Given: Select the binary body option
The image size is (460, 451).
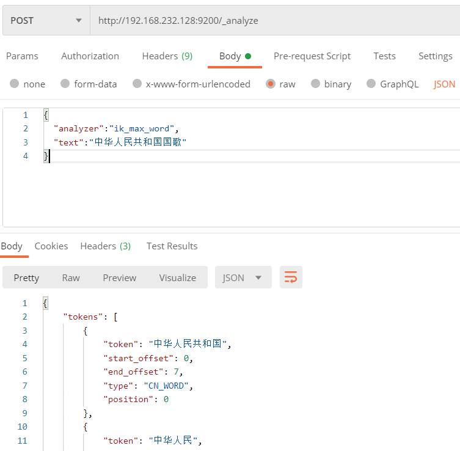Looking at the screenshot, I should (x=316, y=84).
